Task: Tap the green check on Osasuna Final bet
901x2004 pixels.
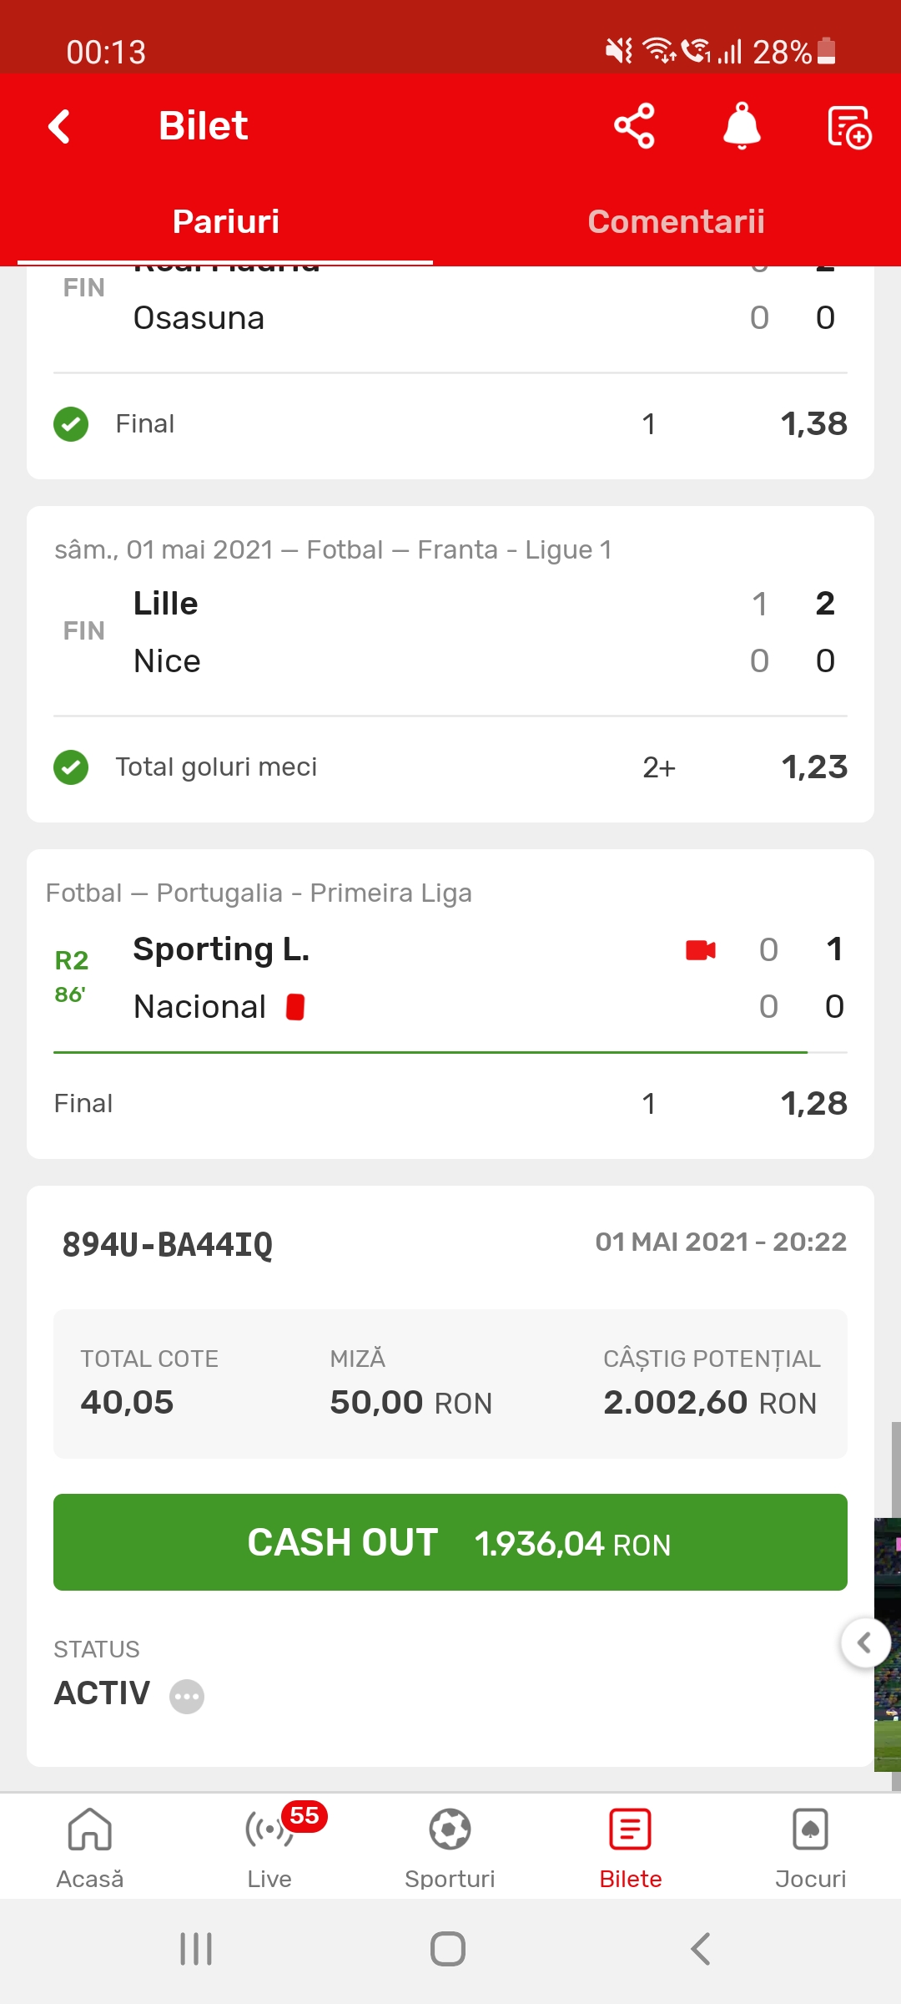Action: click(x=71, y=424)
